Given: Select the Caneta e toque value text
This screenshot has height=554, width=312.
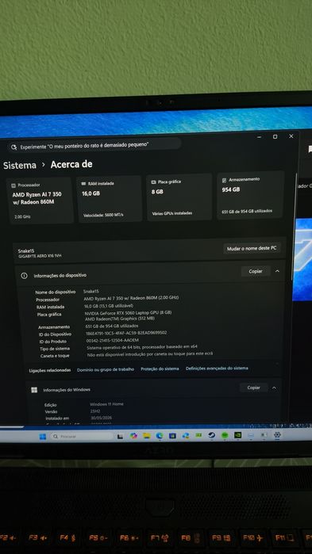Looking at the screenshot, I should coord(150,354).
